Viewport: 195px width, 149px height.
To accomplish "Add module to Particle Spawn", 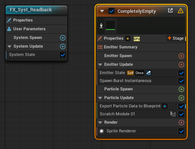I will pos(181,89).
